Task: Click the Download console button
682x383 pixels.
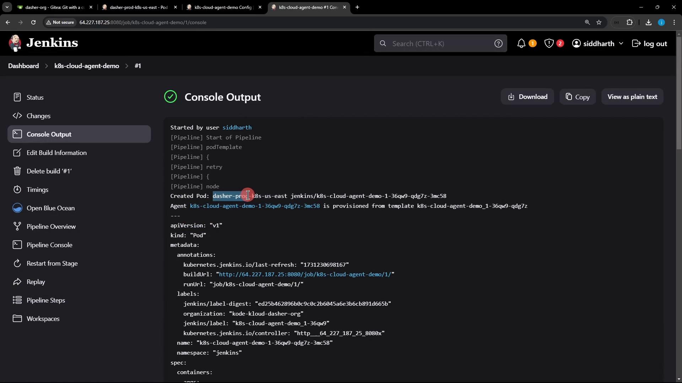Action: pyautogui.click(x=527, y=97)
